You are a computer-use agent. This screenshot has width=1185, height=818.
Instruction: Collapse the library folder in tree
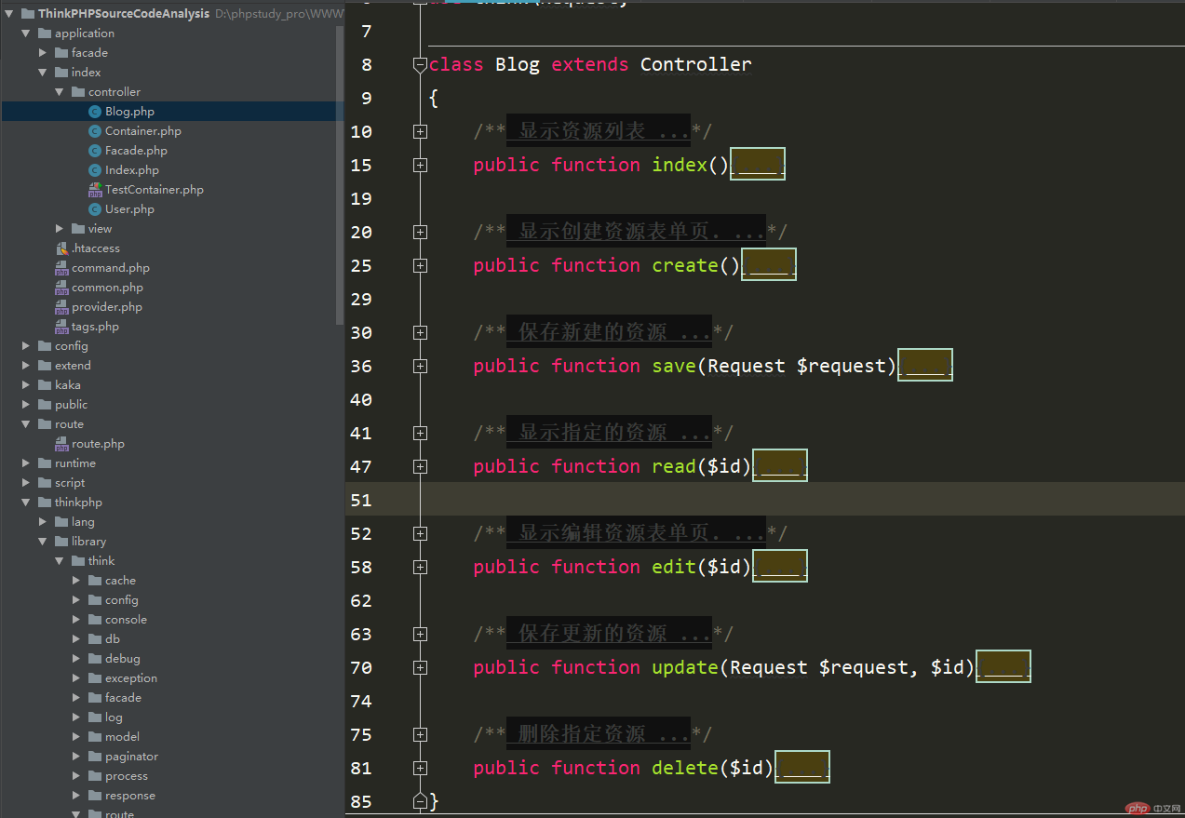pyautogui.click(x=43, y=542)
